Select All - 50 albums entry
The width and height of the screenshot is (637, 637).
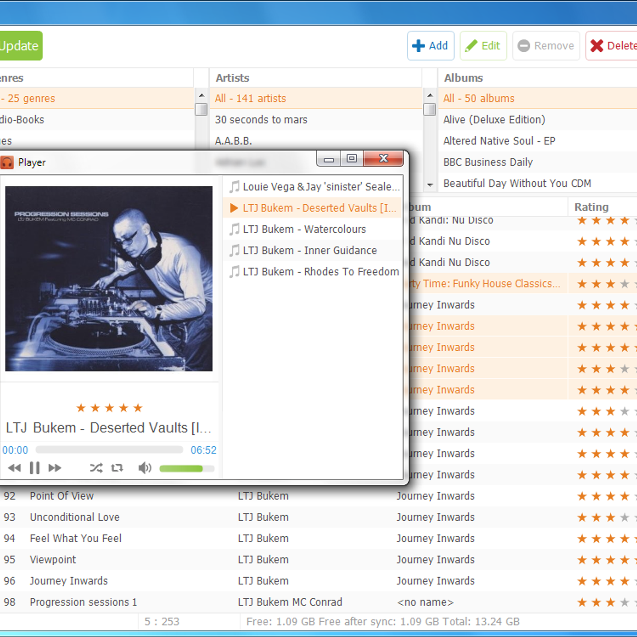tap(537, 98)
